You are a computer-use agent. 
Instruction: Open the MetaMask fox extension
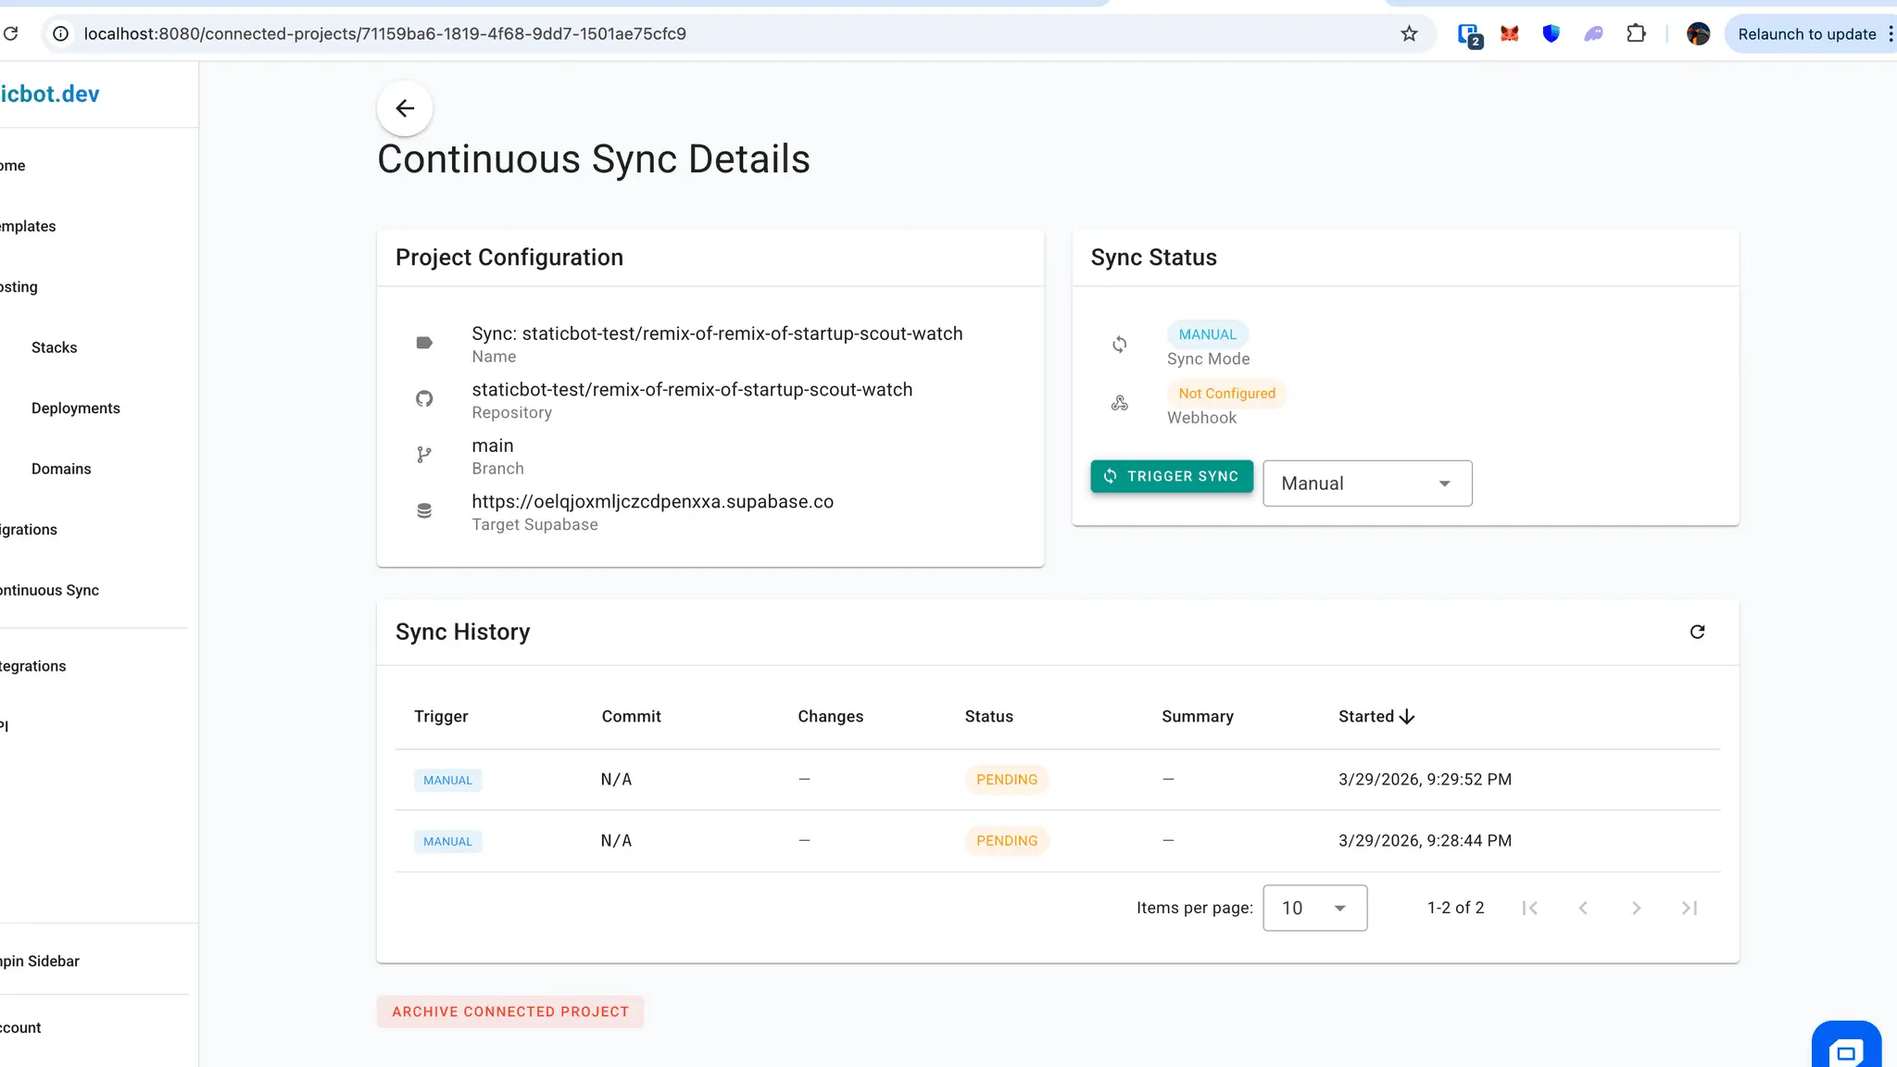pyautogui.click(x=1510, y=34)
